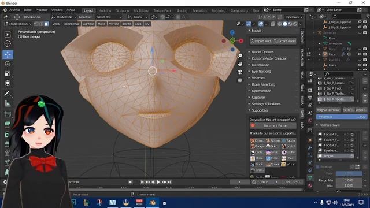Viewport: 370px width, 208px height.
Task: Expand the Model Options panel
Action: (262, 52)
